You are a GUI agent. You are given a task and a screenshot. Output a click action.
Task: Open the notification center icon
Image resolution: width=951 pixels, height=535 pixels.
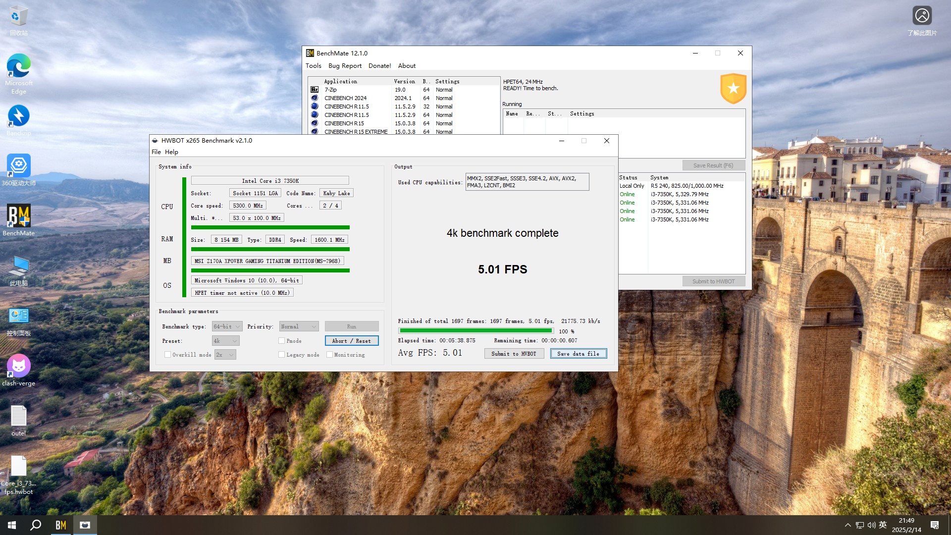point(935,525)
